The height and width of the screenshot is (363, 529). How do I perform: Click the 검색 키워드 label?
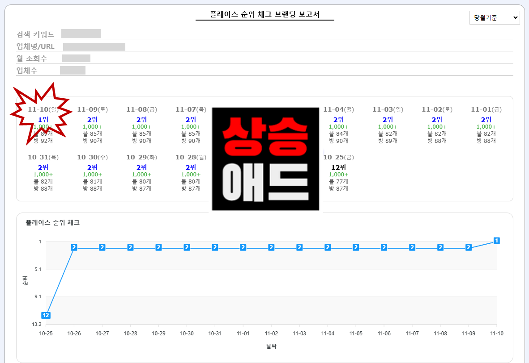point(35,34)
